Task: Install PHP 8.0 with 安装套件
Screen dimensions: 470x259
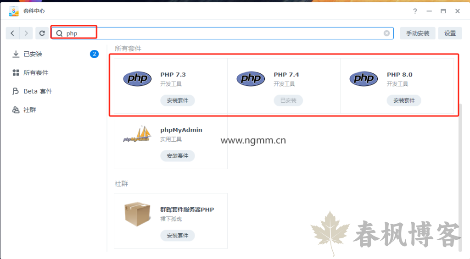Action: click(x=404, y=100)
